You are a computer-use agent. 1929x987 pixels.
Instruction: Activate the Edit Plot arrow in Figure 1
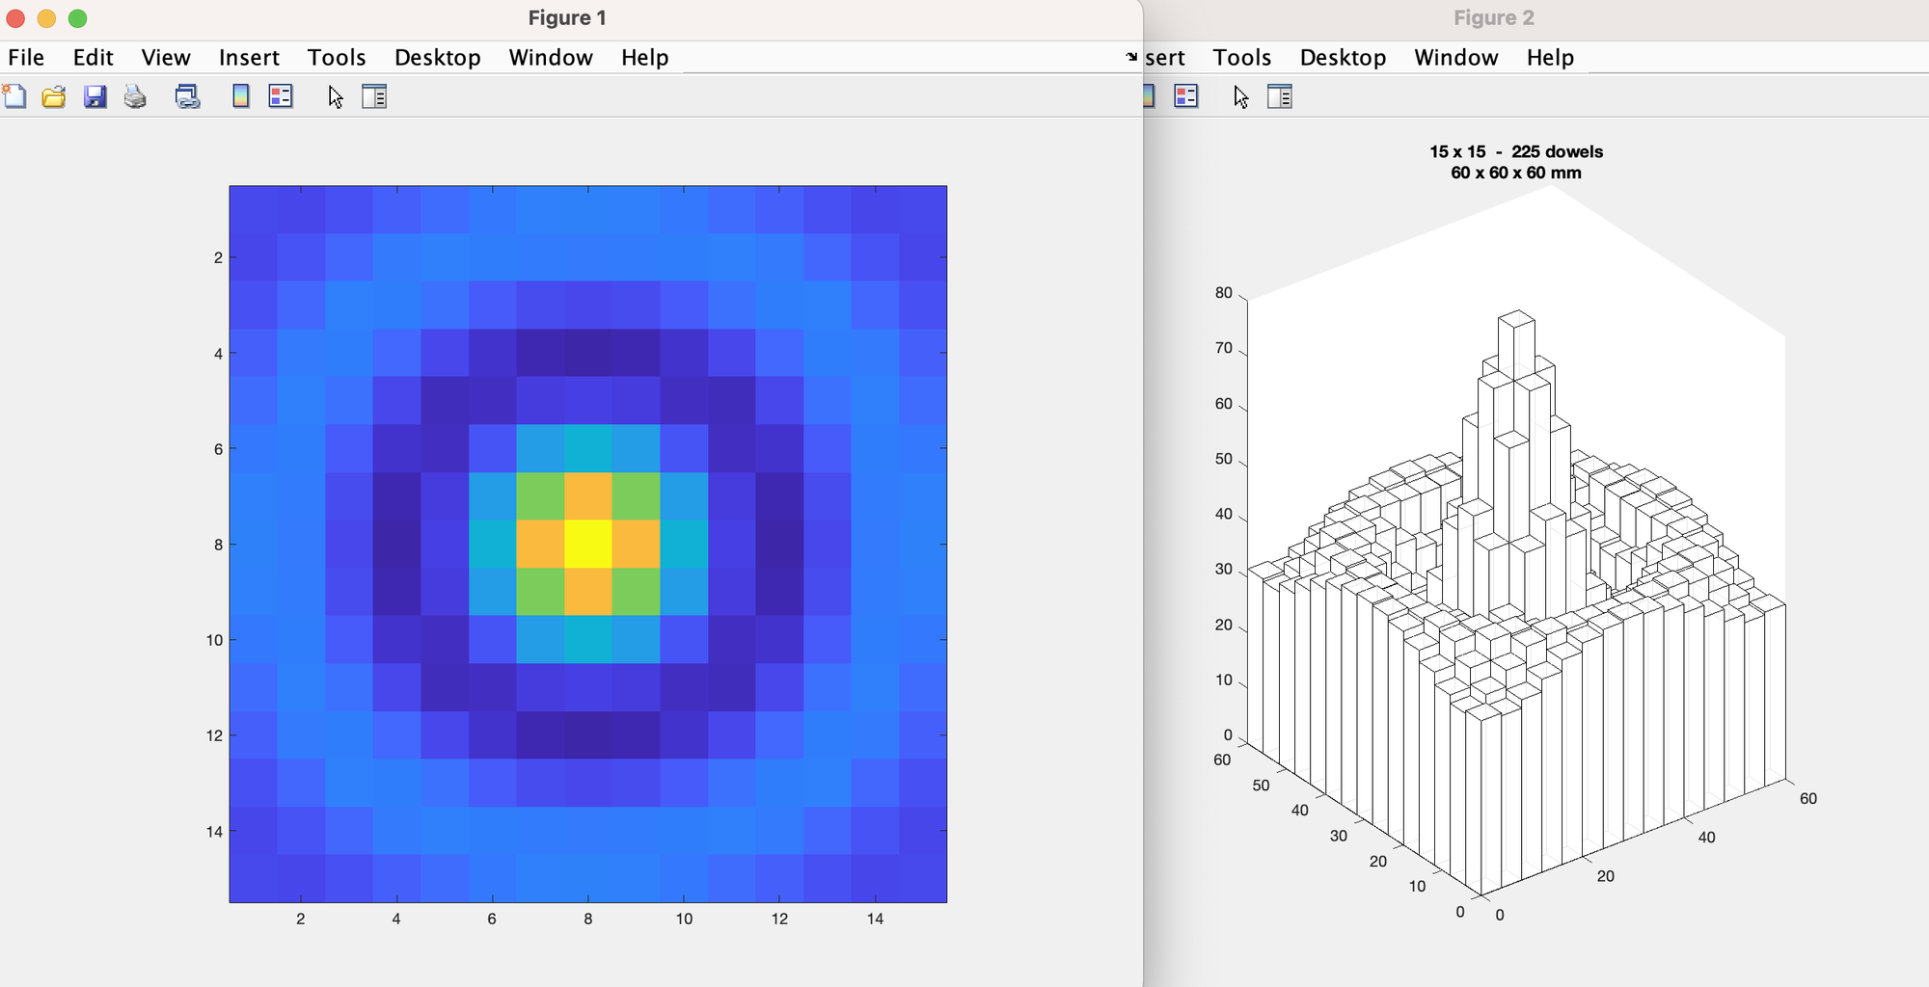click(336, 97)
